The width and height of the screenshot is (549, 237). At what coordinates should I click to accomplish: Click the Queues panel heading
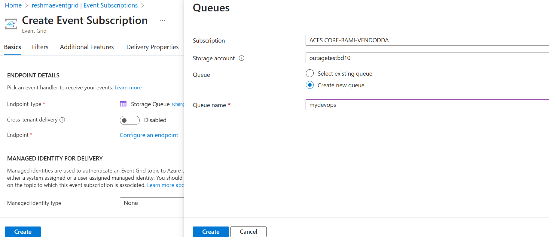click(x=211, y=8)
